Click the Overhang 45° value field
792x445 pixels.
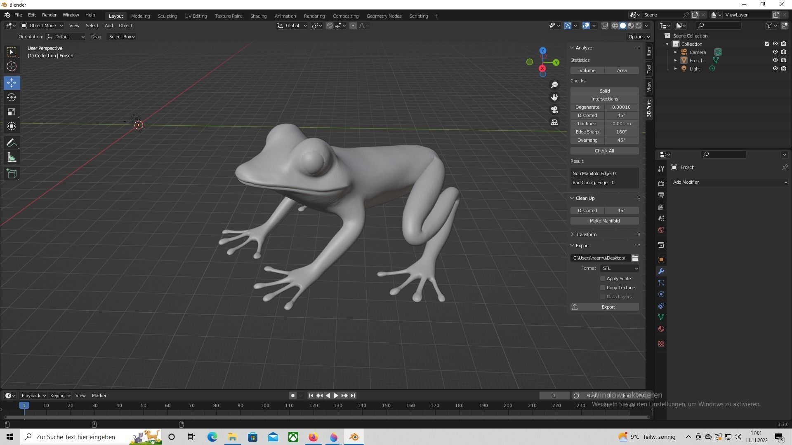[621, 141]
